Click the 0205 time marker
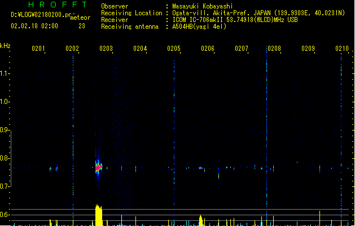 point(174,49)
